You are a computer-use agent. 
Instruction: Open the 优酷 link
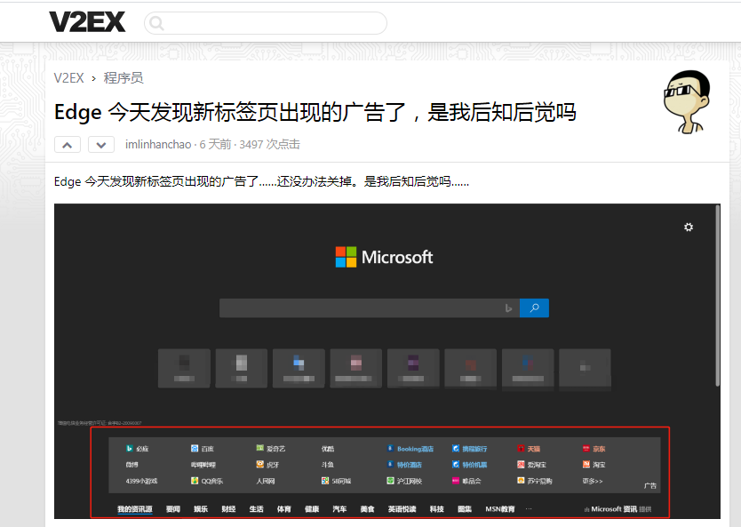tap(328, 449)
